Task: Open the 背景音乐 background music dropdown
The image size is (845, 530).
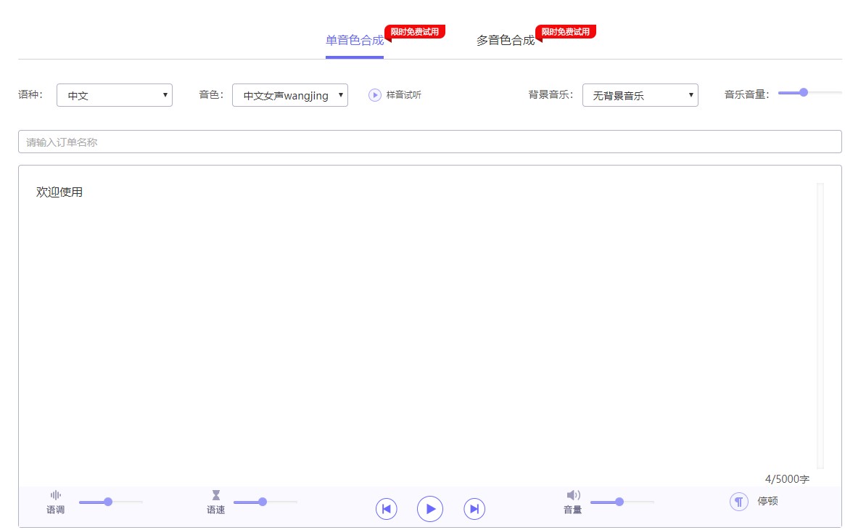Action: pos(640,95)
